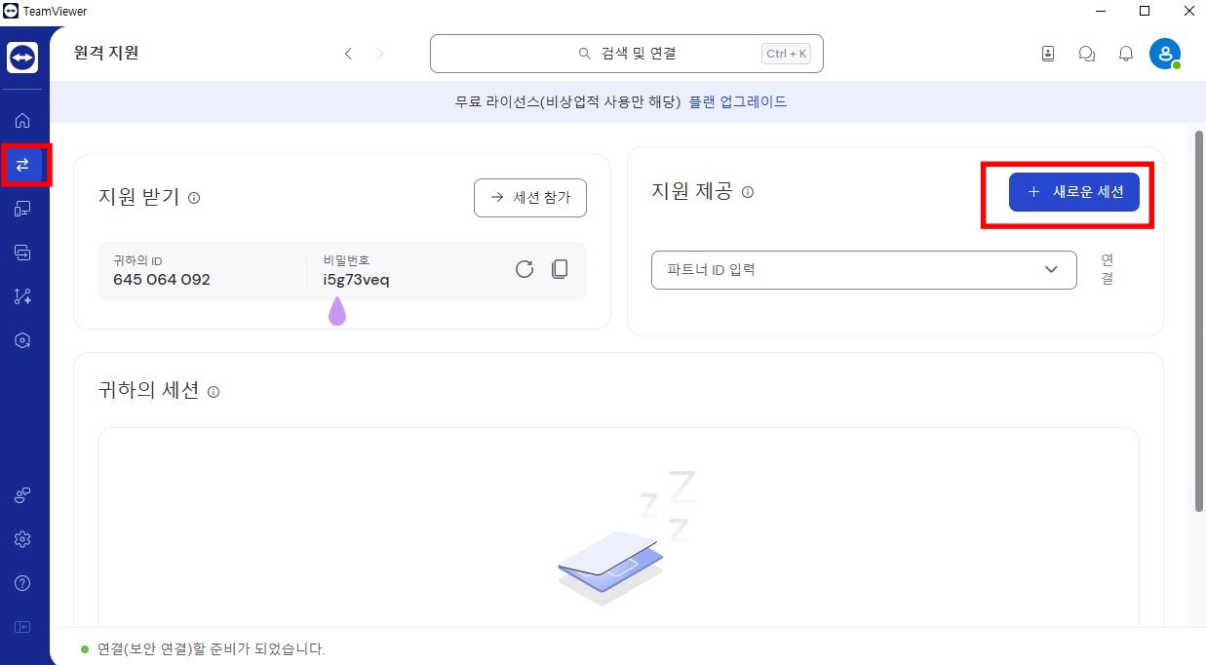Click the 세션 참가 button
Image resolution: width=1206 pixels, height=665 pixels.
coord(529,197)
